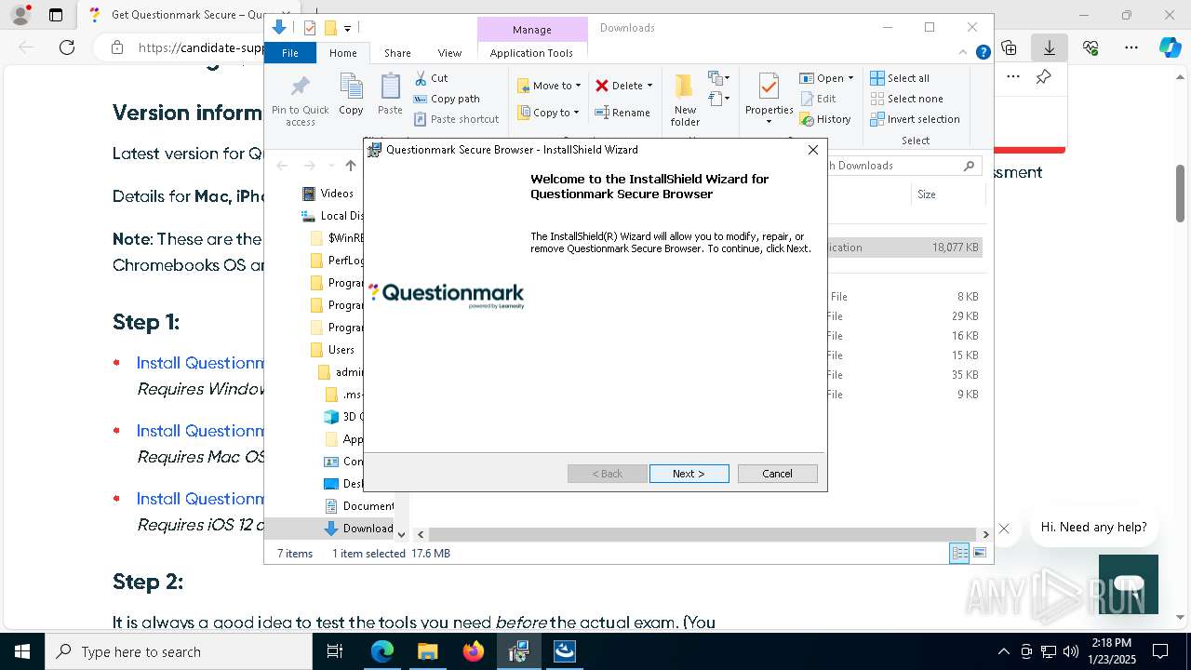The image size is (1191, 670).
Task: Open the Application Tools tab
Action: (531, 53)
